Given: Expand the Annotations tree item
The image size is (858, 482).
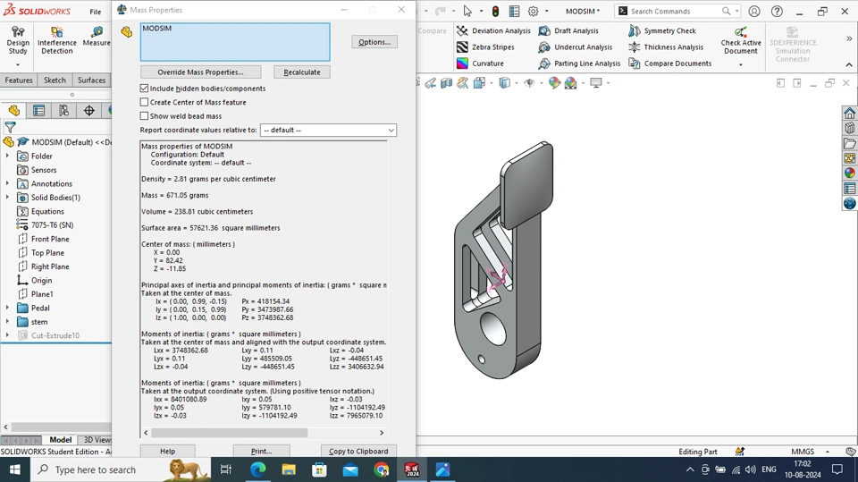Looking at the screenshot, I should [x=8, y=183].
